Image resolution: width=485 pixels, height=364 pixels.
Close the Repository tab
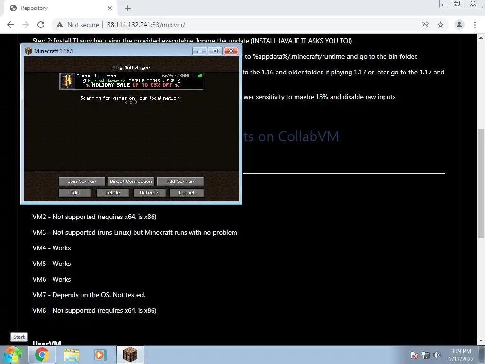point(110,8)
